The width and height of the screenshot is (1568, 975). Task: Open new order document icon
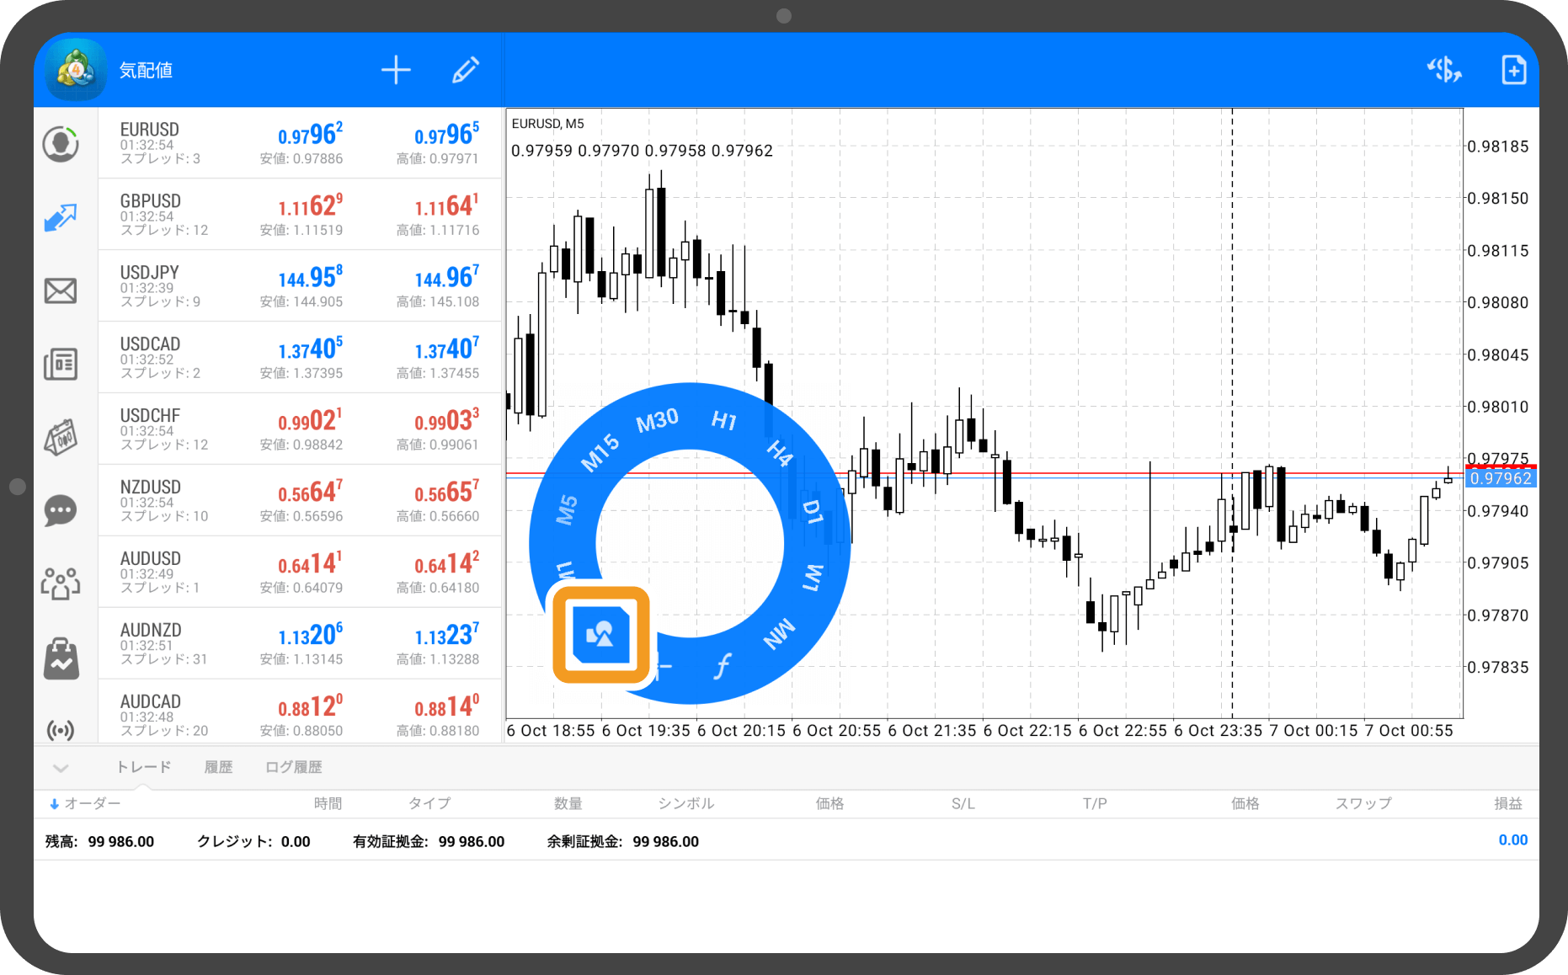coord(1513,71)
